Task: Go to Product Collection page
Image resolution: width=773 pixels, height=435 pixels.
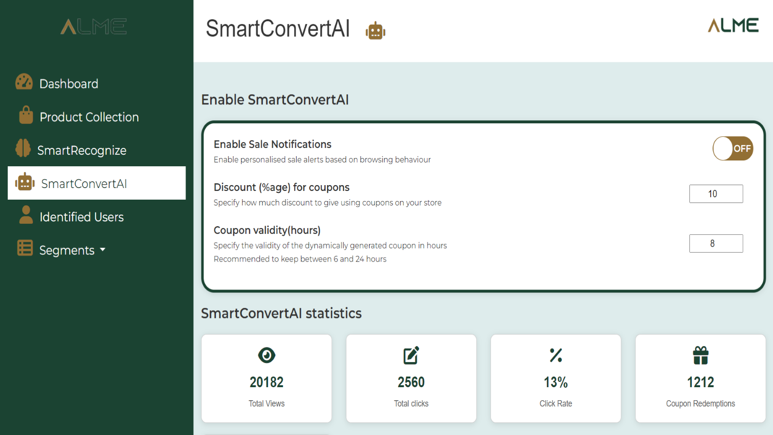Action: (97, 117)
